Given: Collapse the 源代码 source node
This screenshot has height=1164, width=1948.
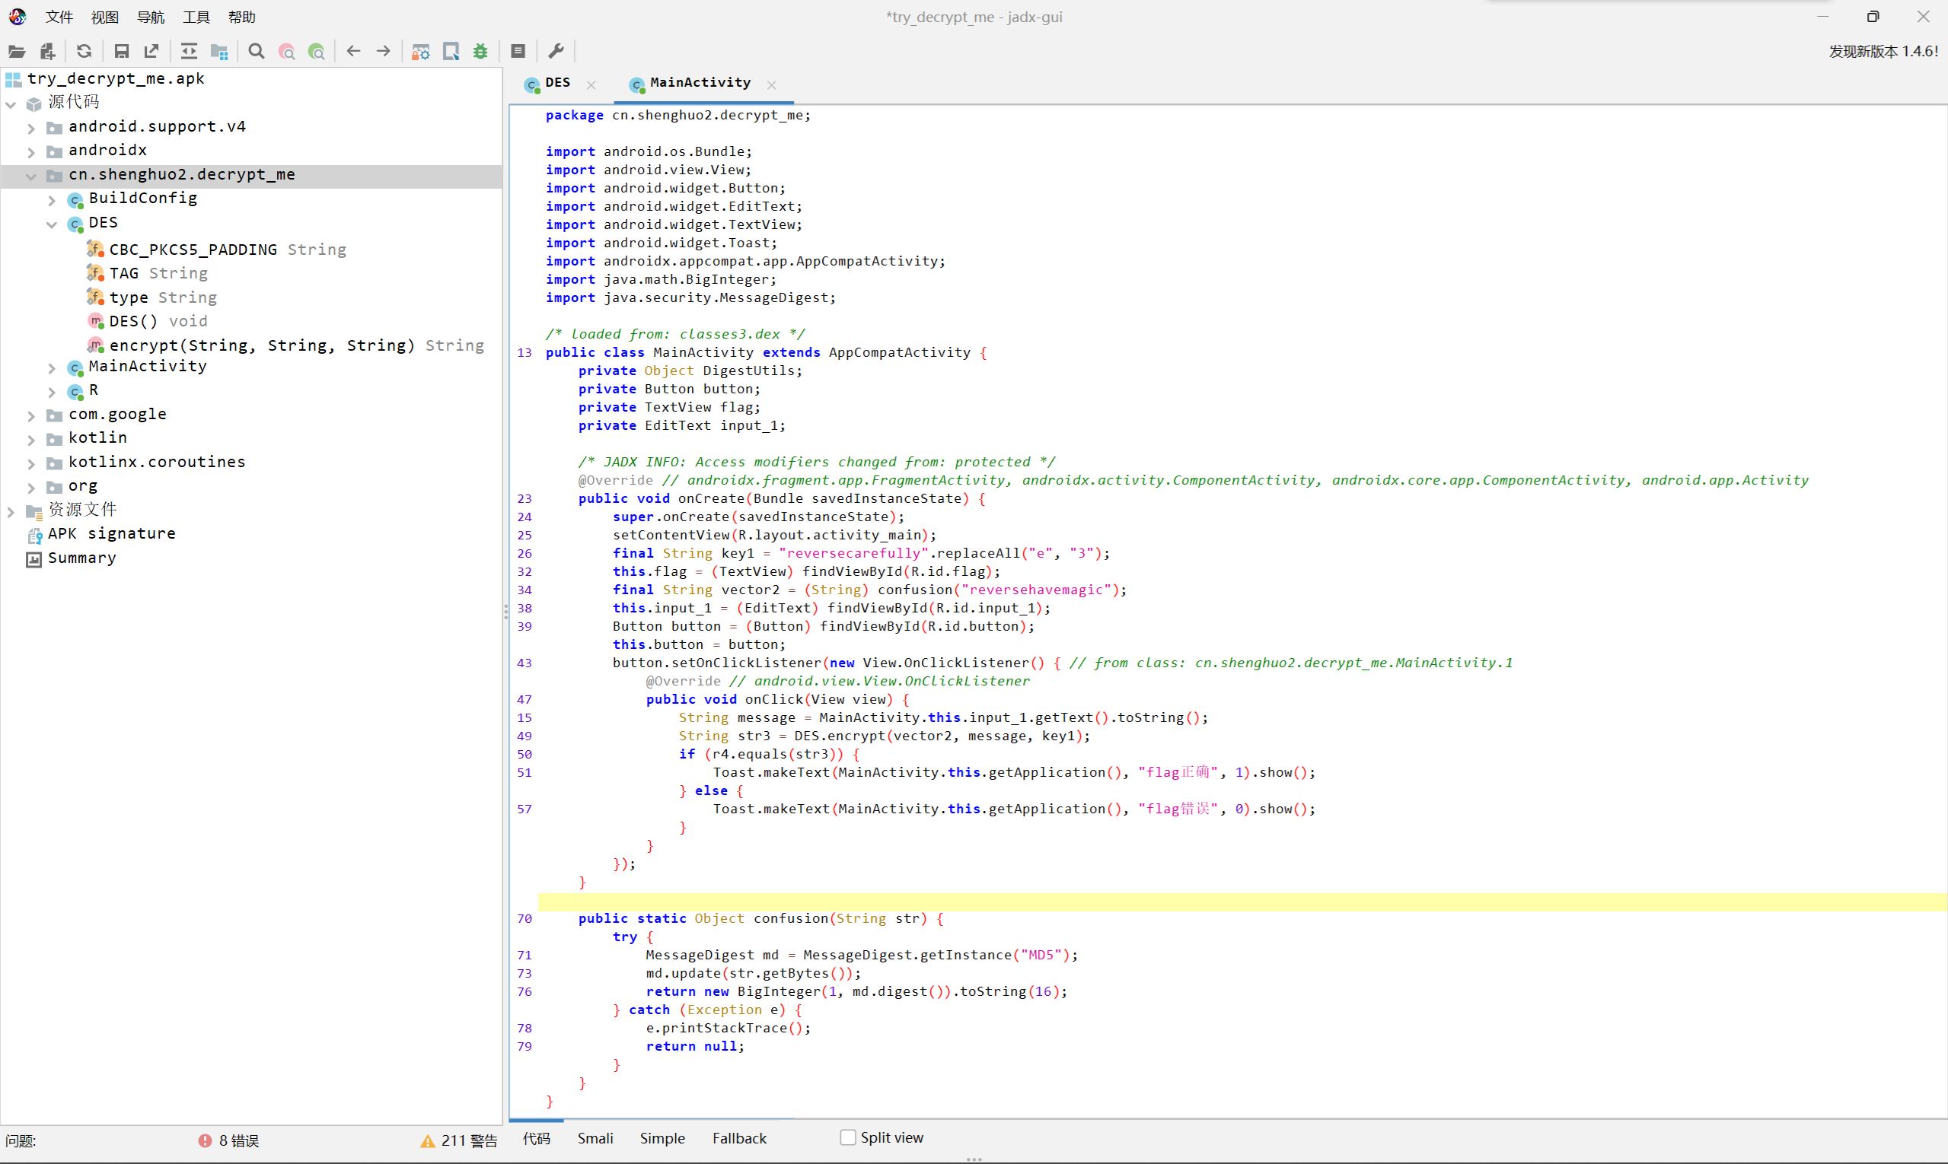Looking at the screenshot, I should click(11, 103).
